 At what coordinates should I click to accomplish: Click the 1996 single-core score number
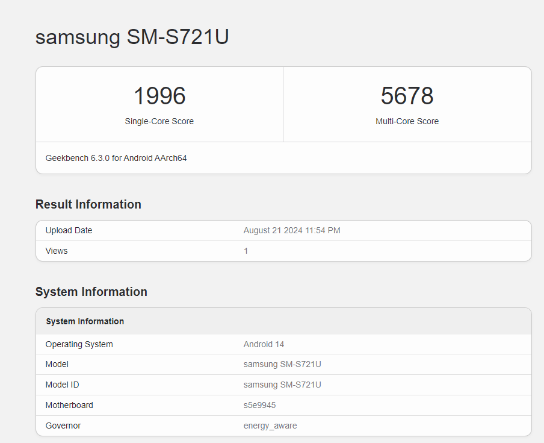point(159,96)
